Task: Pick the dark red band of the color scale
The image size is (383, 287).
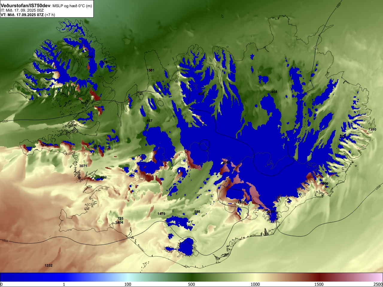Action: tap(319, 277)
